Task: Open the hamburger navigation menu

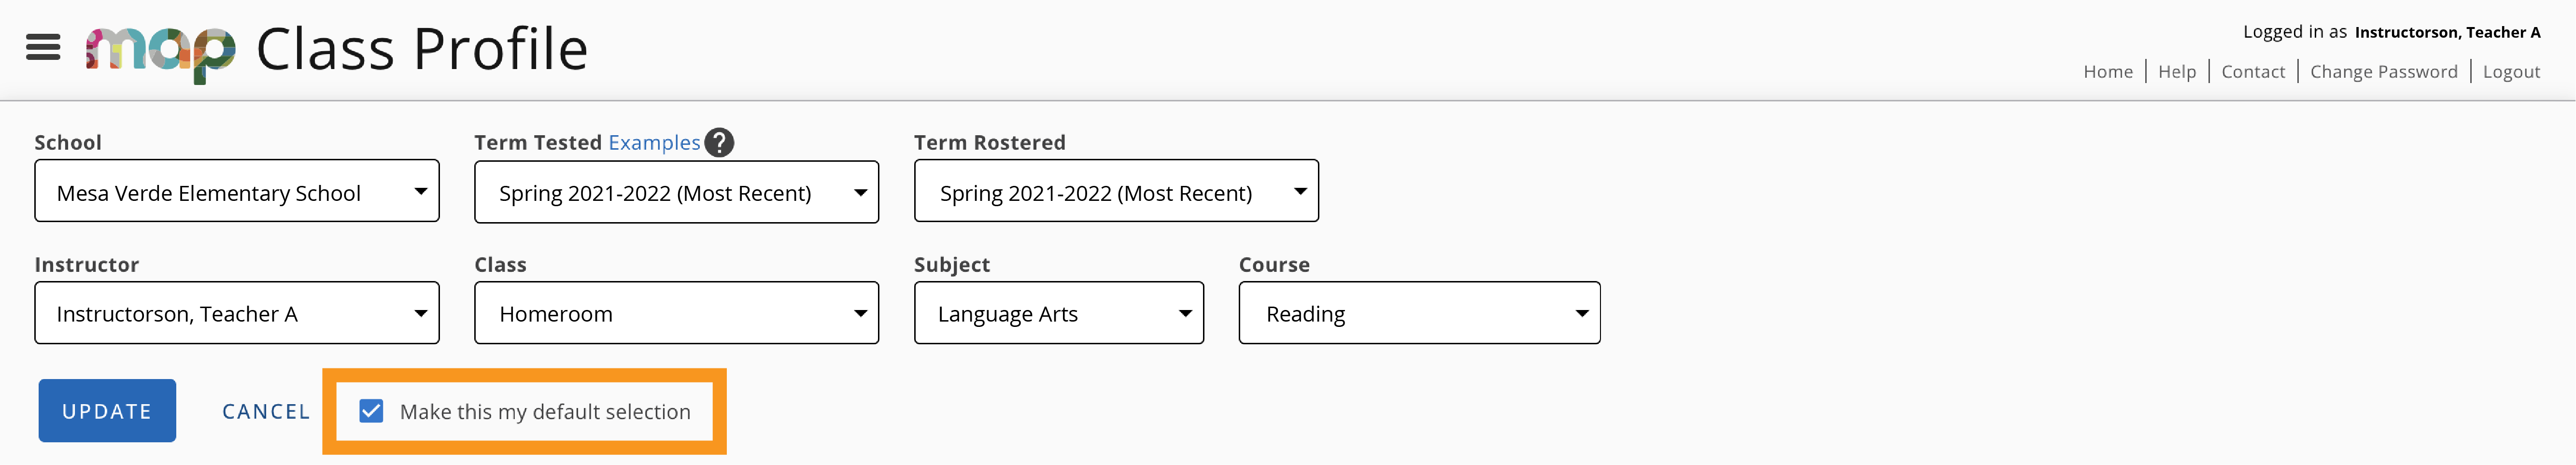Action: pyautogui.click(x=42, y=47)
